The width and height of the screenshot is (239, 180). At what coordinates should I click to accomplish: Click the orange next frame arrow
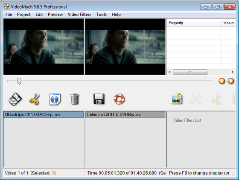point(230,81)
